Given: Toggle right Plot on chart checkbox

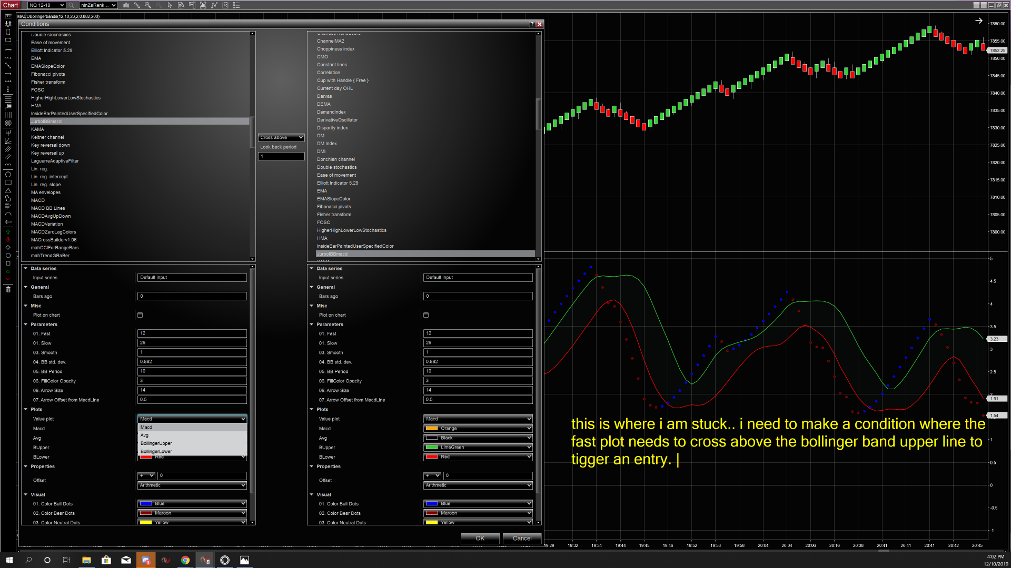Looking at the screenshot, I should coord(426,315).
